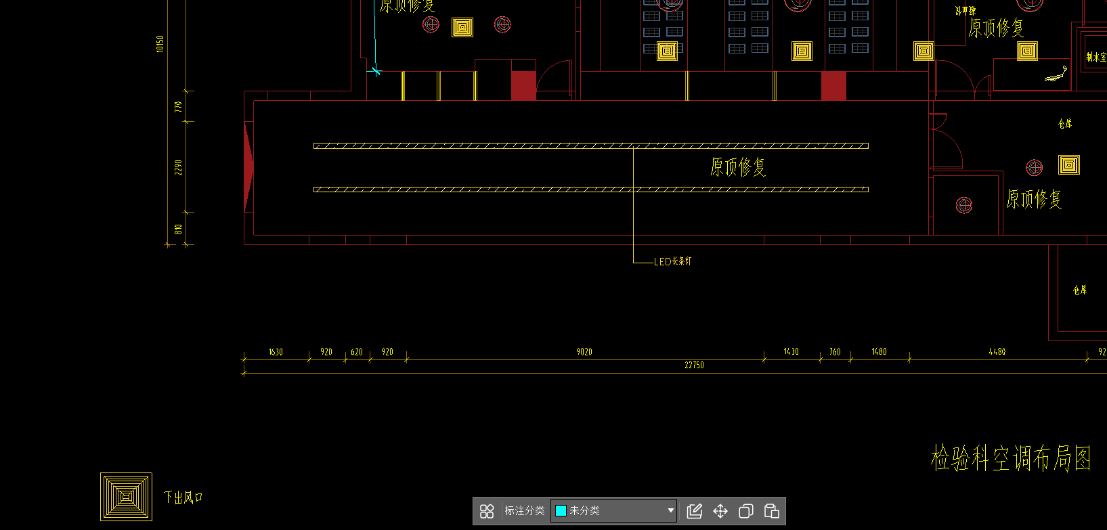Select the cyan cross marker on the drawing
The width and height of the screenshot is (1107, 530).
click(x=376, y=70)
